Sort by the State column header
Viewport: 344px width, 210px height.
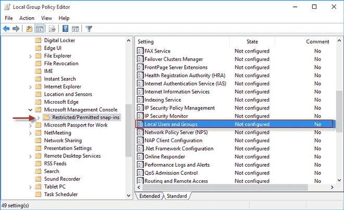[252, 42]
